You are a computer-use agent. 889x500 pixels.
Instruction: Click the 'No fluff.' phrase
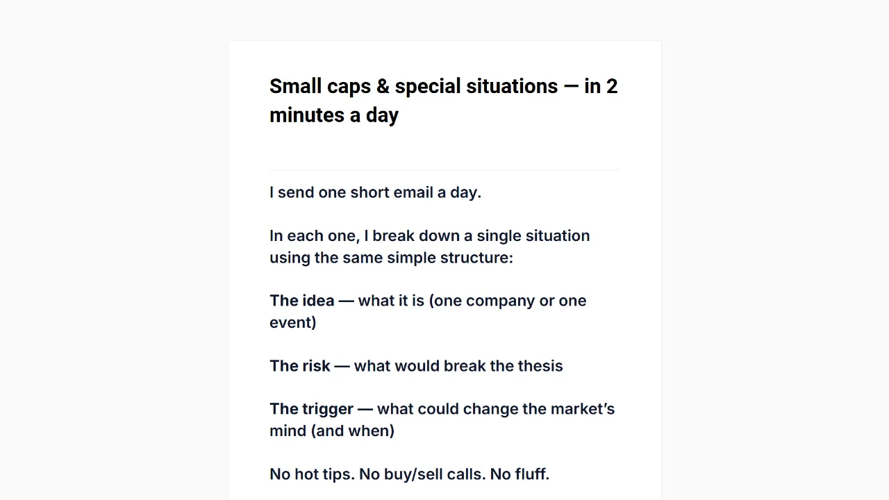[x=520, y=474]
